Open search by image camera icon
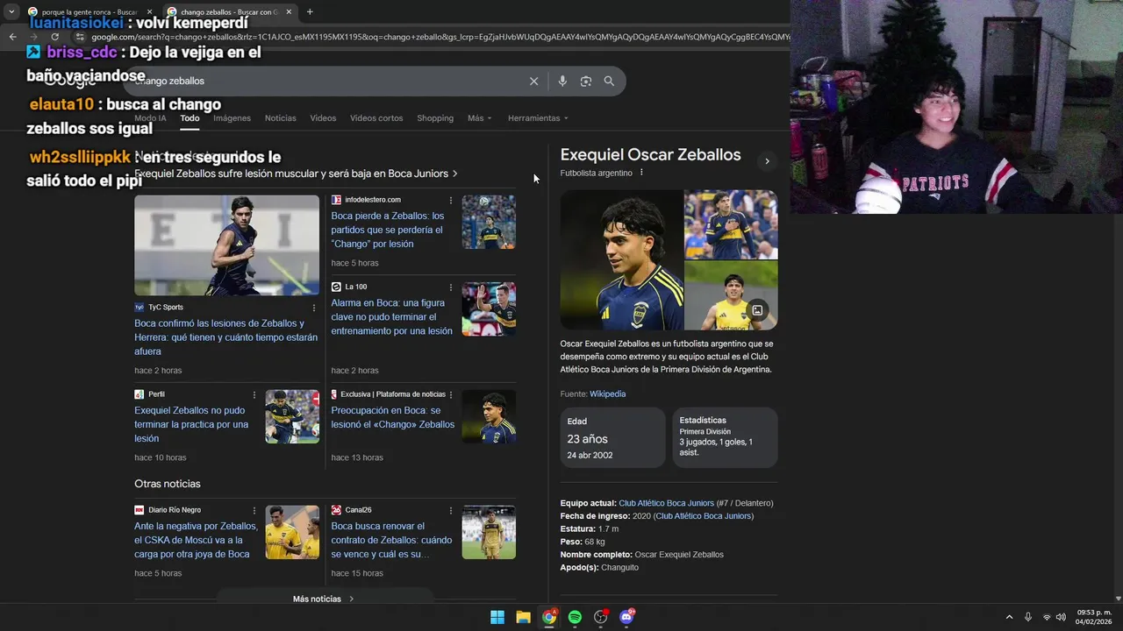Viewport: 1123px width, 631px height. click(x=585, y=81)
